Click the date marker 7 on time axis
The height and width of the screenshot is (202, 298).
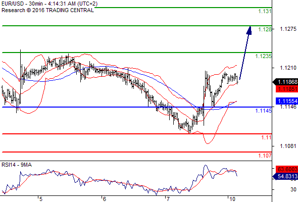tap(167, 199)
